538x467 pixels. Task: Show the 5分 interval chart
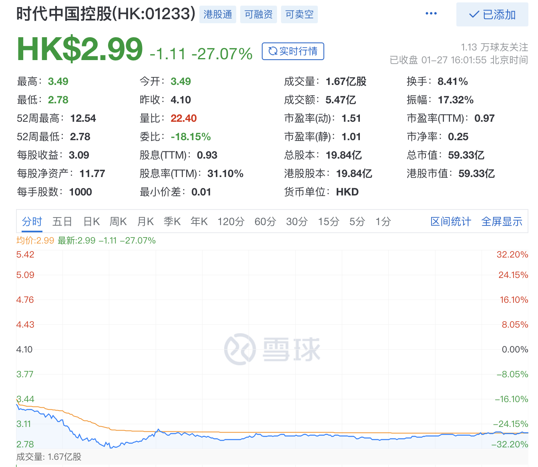[357, 221]
